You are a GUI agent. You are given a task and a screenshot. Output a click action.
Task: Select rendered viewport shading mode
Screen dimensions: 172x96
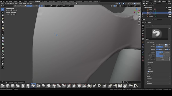pos(138,3)
